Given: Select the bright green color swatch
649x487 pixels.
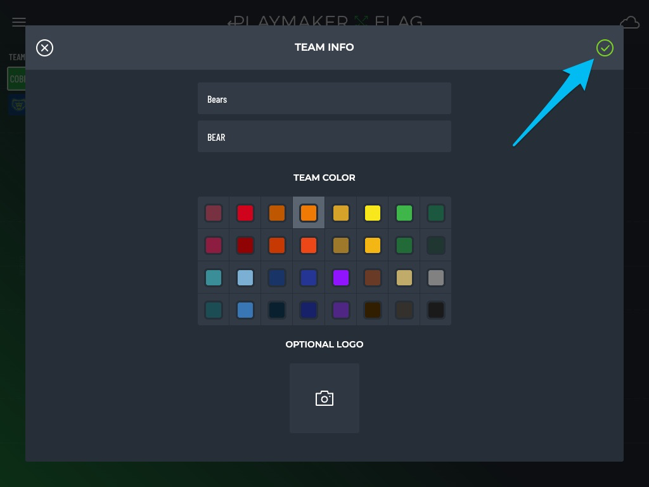Looking at the screenshot, I should coord(404,213).
